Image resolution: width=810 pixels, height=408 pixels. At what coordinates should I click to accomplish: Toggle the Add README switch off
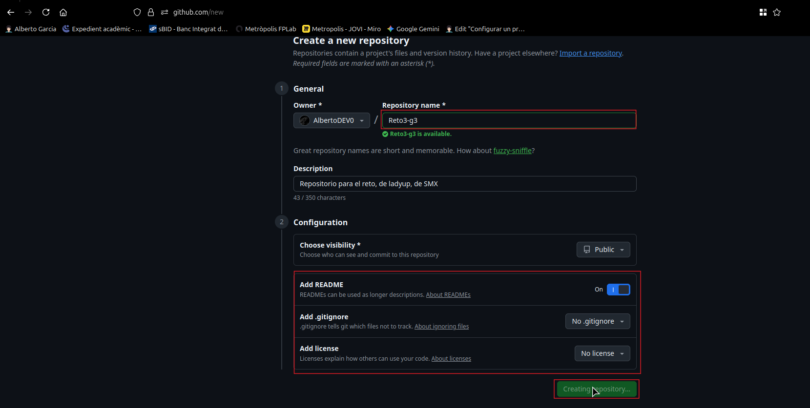pos(618,290)
